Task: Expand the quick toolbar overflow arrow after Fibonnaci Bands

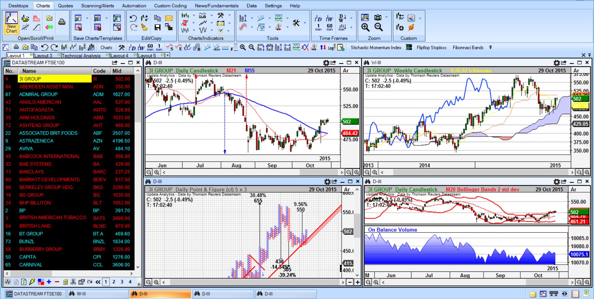Action: coord(490,47)
